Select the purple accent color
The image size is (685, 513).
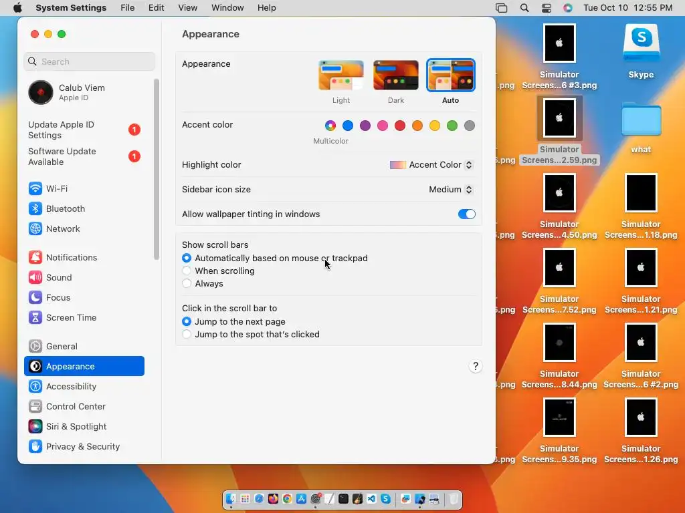click(x=365, y=126)
